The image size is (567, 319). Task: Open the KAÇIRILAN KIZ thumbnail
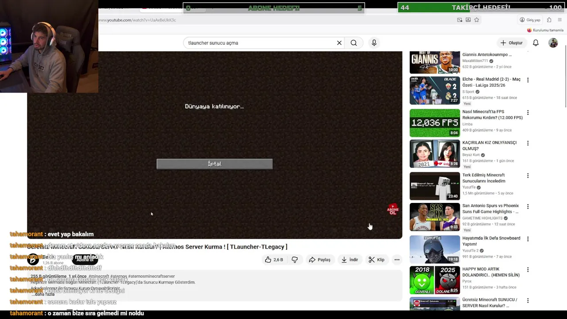pyautogui.click(x=435, y=154)
